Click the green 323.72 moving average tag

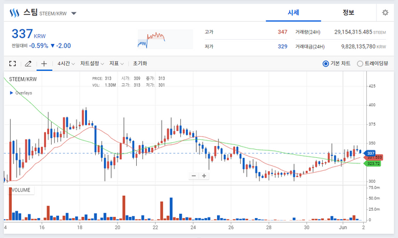click(x=373, y=163)
